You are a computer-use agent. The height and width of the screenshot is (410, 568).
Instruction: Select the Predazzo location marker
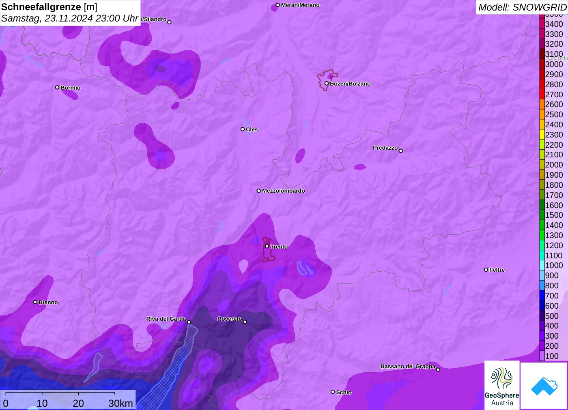[x=401, y=151]
